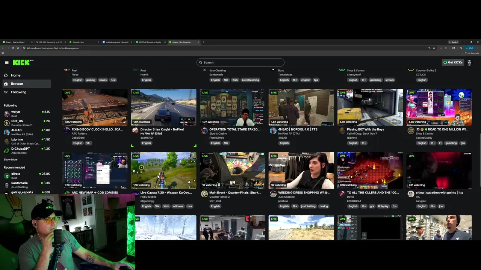The height and width of the screenshot is (270, 481).
Task: Click the gambling tag under Classybeef
Action: pyautogui.click(x=375, y=80)
